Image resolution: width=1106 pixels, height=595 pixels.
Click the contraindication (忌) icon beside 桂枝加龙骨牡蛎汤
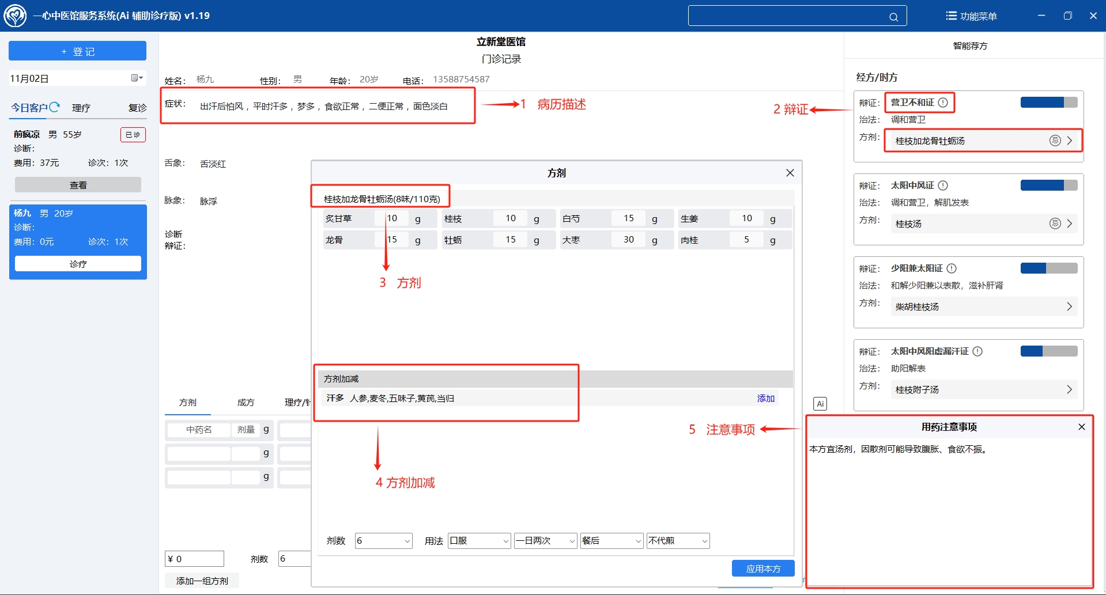pos(1055,140)
